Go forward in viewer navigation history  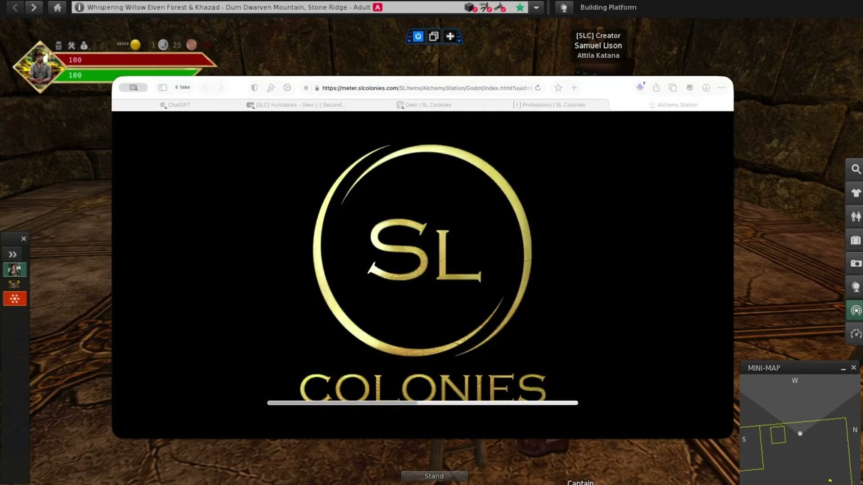click(x=34, y=7)
